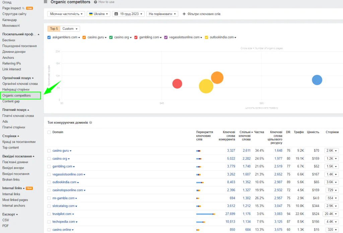Open pages dropdown 2.6K for casino.guru
Image resolution: width=343 pixels, height=233 pixels.
(331, 151)
